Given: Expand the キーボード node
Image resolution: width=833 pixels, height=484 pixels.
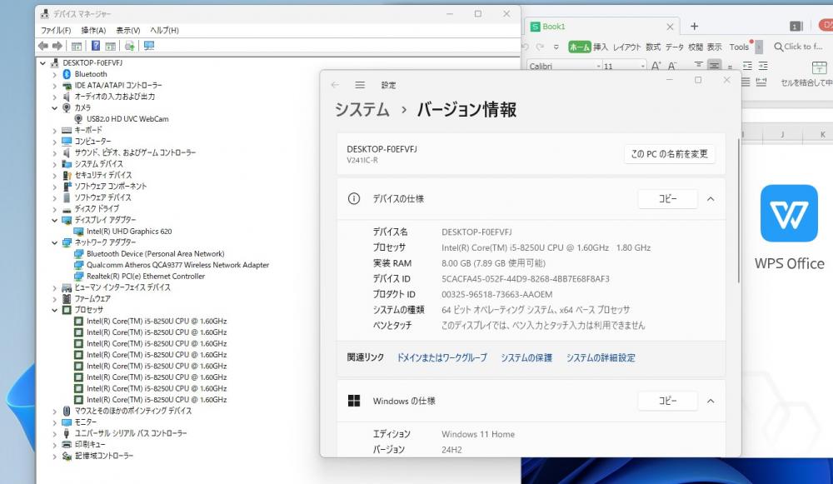Looking at the screenshot, I should 55,130.
